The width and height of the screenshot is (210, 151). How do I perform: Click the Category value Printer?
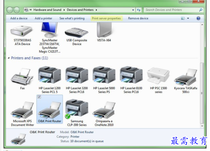click(75, 137)
